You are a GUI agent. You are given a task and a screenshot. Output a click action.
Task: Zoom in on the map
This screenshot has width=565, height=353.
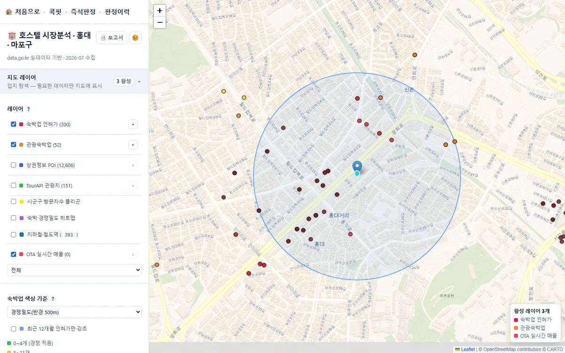coord(160,10)
